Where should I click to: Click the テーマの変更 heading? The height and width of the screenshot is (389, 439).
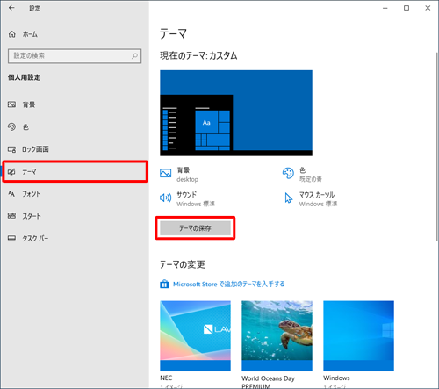click(x=183, y=264)
